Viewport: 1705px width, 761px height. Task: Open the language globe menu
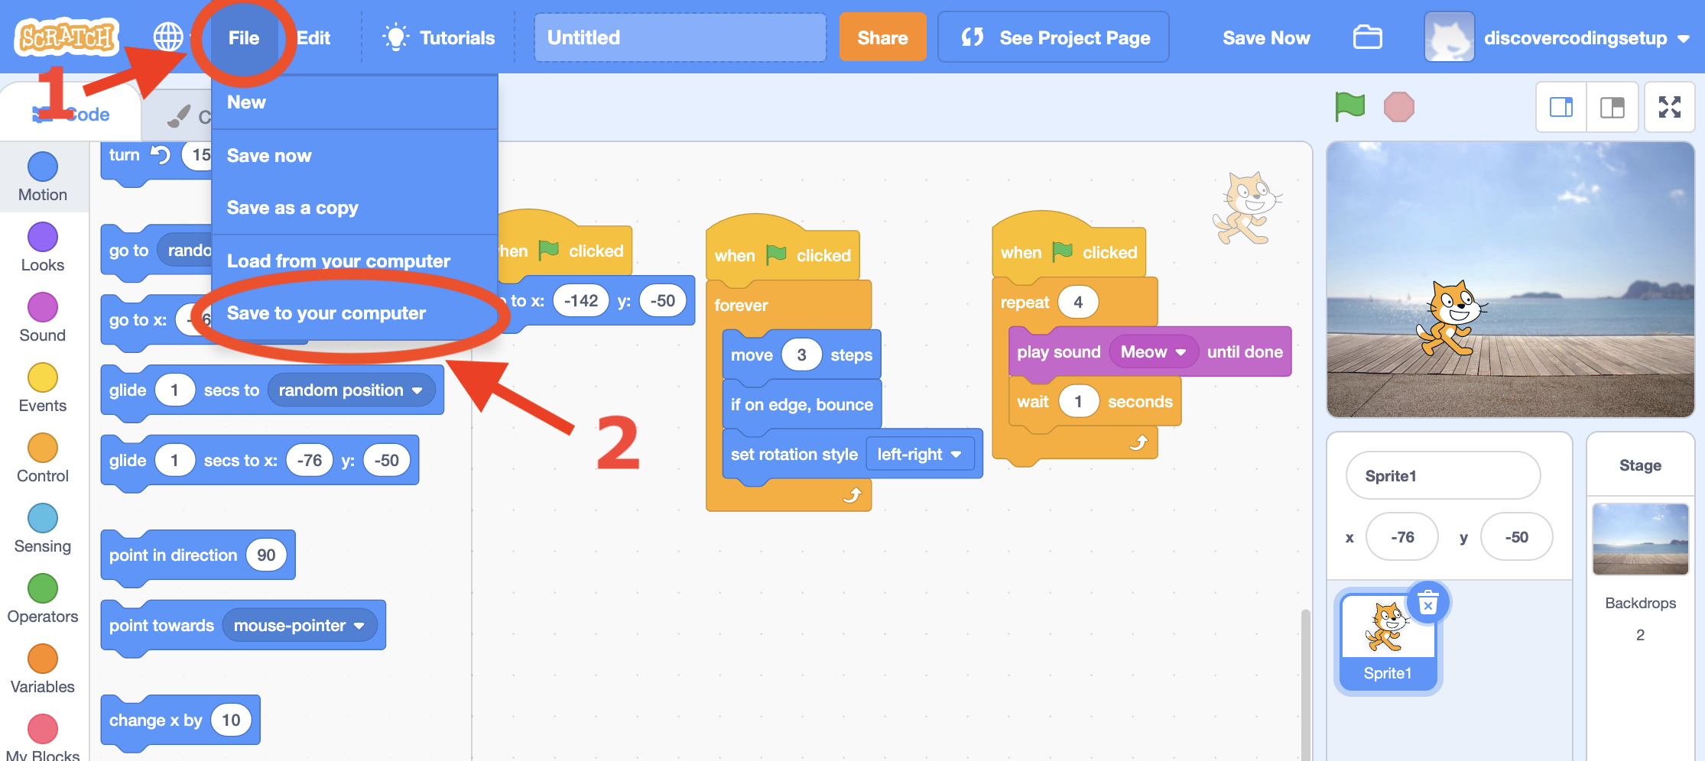point(168,37)
